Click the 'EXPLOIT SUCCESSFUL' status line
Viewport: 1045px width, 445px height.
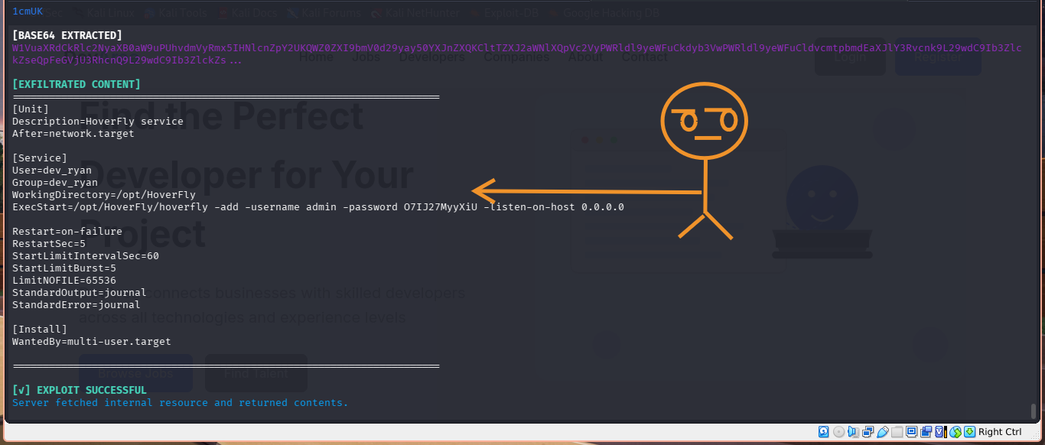pos(80,390)
